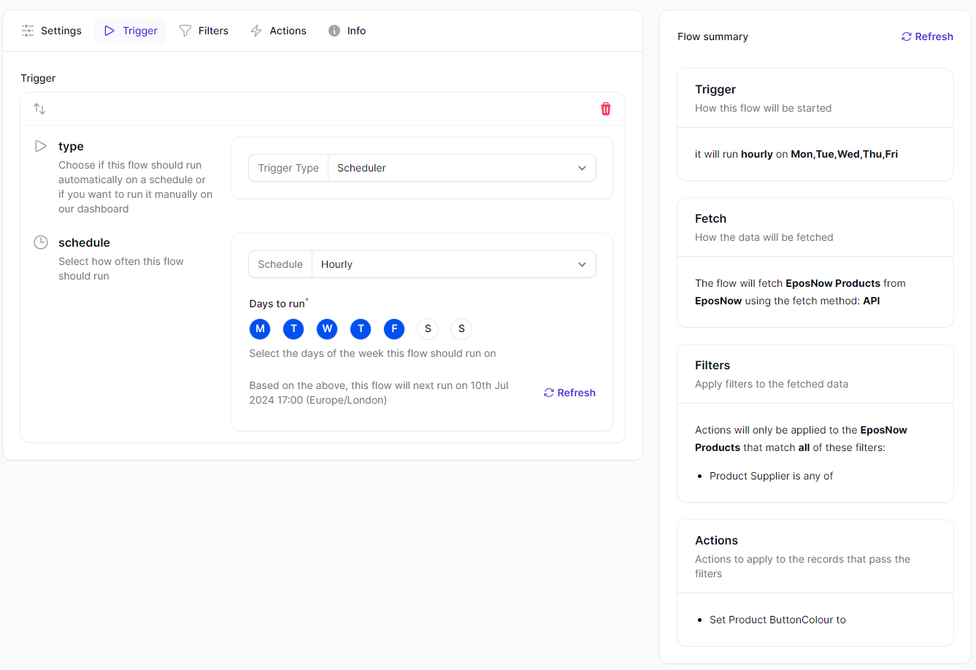The width and height of the screenshot is (976, 670).
Task: Refresh the next run time estimate
Action: point(569,393)
